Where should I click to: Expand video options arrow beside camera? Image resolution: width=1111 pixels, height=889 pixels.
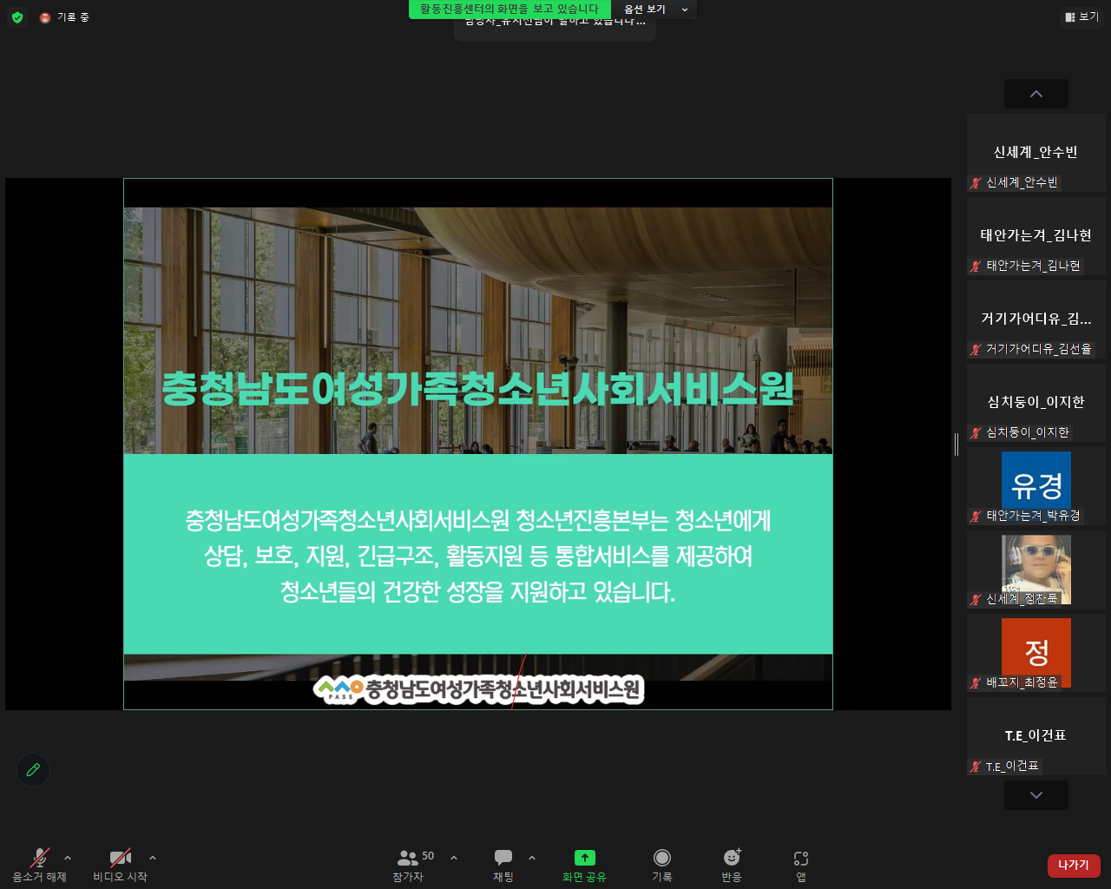[153, 858]
